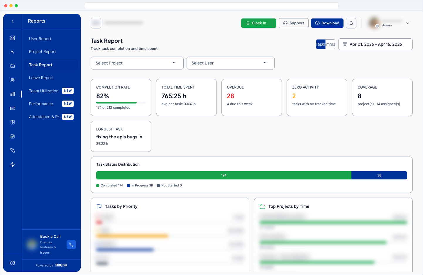Open the Select User dropdown
This screenshot has width=423, height=275.
[x=230, y=63]
